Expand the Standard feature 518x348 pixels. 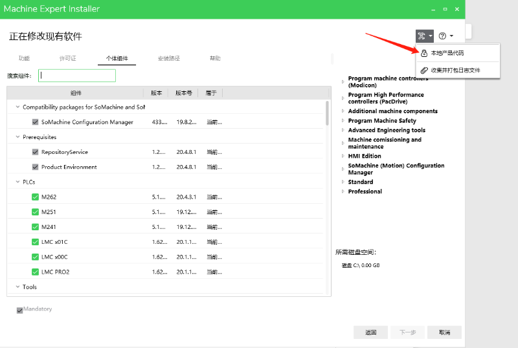(343, 182)
